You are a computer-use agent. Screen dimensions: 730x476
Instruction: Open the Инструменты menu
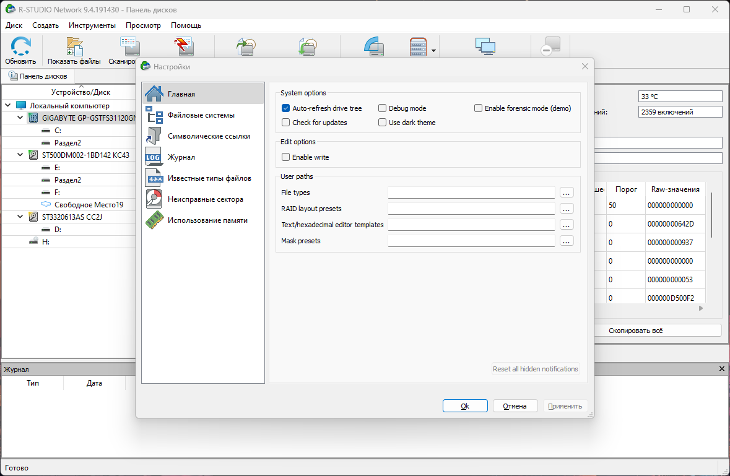92,25
